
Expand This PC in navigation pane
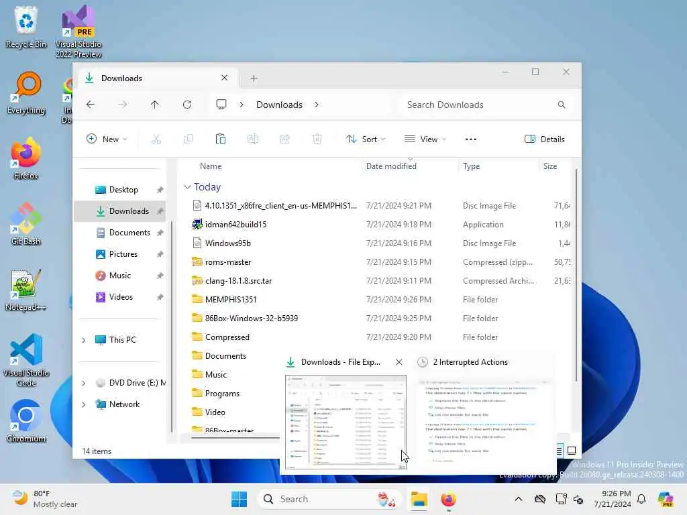click(83, 340)
